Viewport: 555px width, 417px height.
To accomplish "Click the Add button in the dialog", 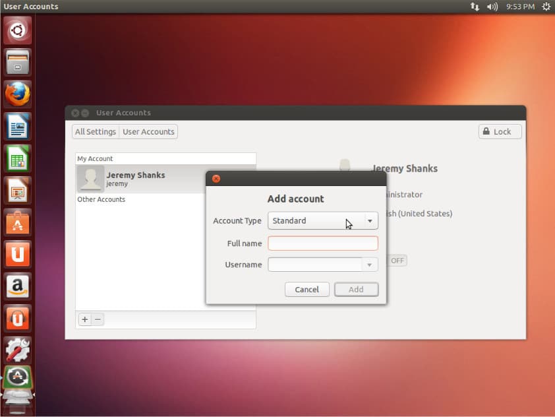I will (x=356, y=290).
